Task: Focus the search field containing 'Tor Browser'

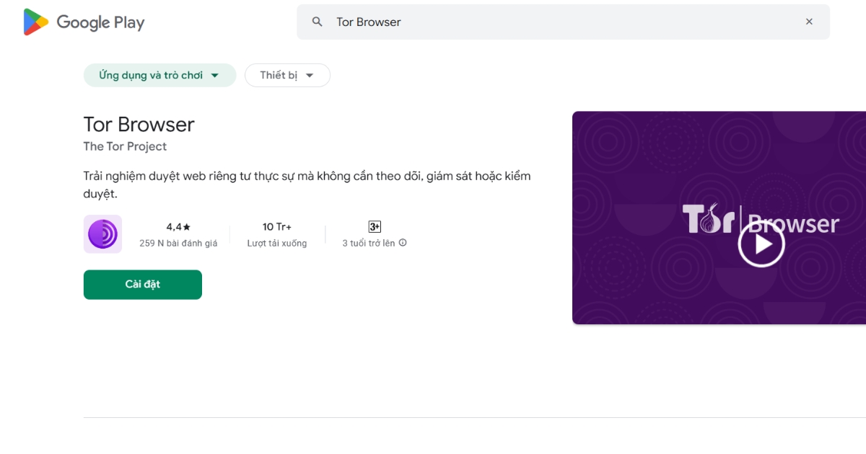Action: point(563,22)
